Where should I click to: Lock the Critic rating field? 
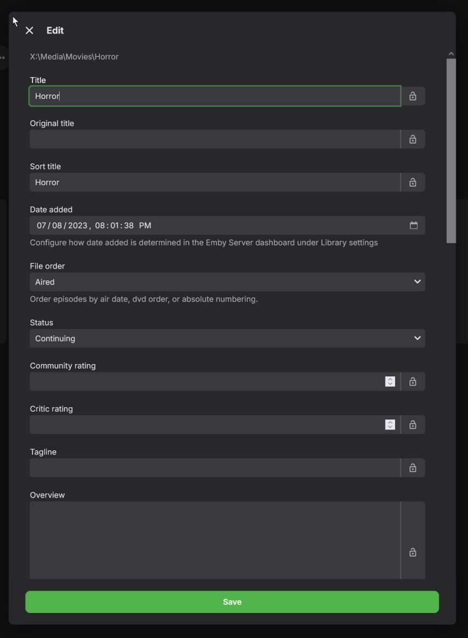[413, 425]
